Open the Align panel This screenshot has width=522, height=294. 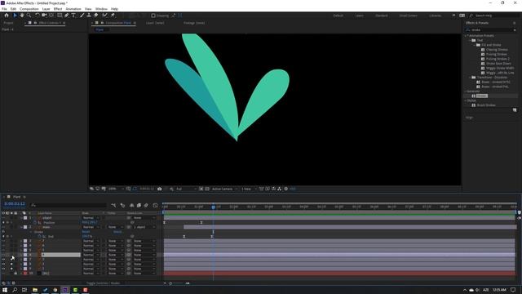pos(470,118)
